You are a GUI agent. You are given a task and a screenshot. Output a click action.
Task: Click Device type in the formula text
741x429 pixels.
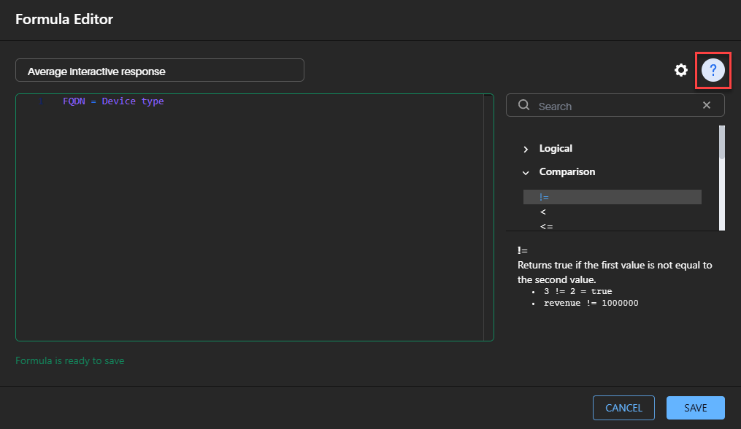[x=133, y=101]
